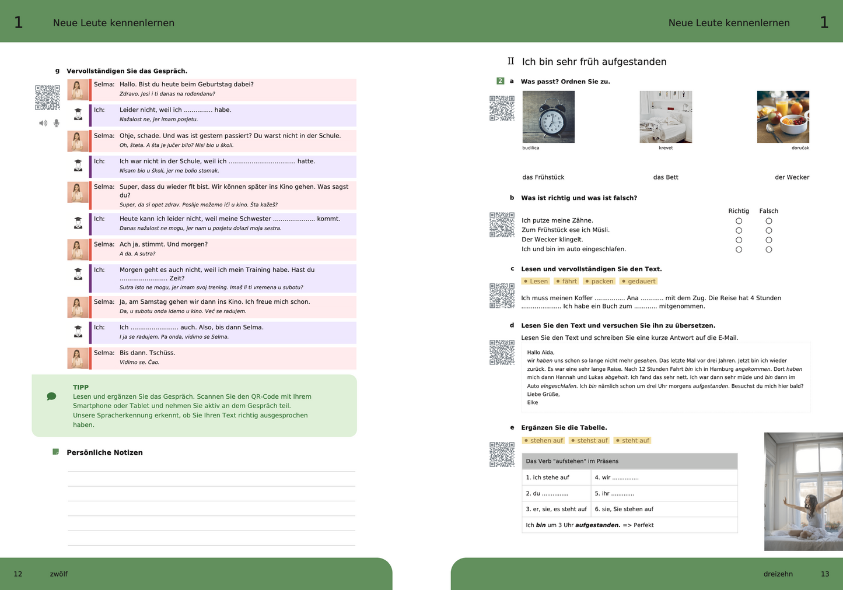The width and height of the screenshot is (843, 590).
Task: Click the green note icon beside Persönliche Notizen
Action: click(56, 452)
